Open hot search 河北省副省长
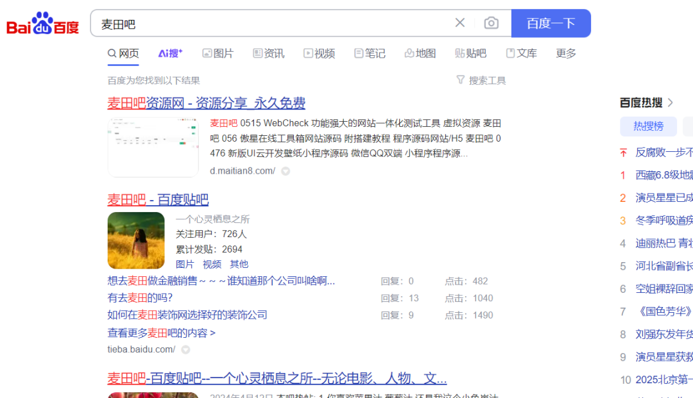The height and width of the screenshot is (398, 693). 664,266
